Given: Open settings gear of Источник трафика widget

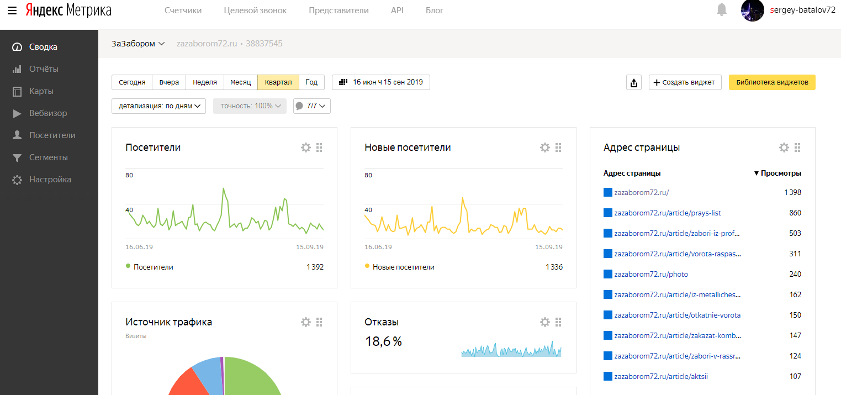Looking at the screenshot, I should pyautogui.click(x=306, y=322).
